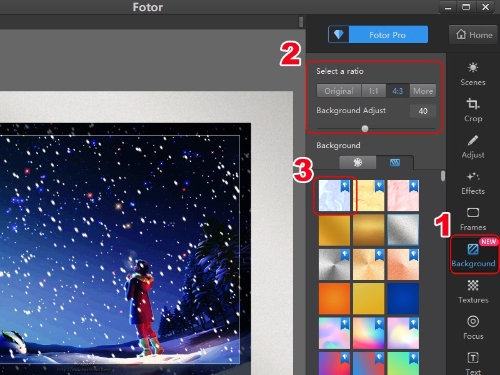Open the Frames tool
The height and width of the screenshot is (375, 500).
(x=473, y=219)
